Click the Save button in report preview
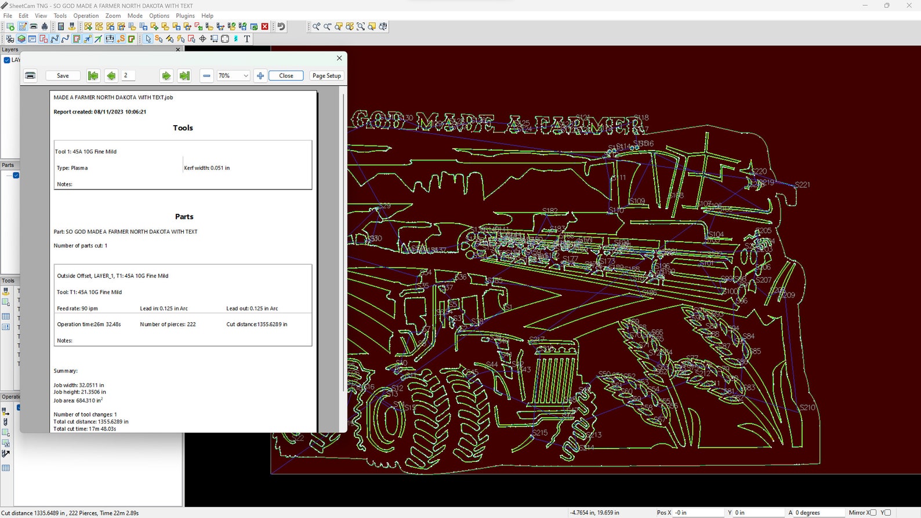921x518 pixels. 63,76
